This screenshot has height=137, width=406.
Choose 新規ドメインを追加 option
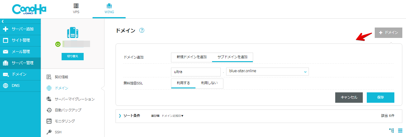pyautogui.click(x=192, y=57)
